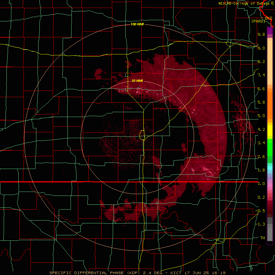Click the 6.6 value on the color scale
Image resolution: width=275 pixels, height=275 pixels.
click(261, 89)
